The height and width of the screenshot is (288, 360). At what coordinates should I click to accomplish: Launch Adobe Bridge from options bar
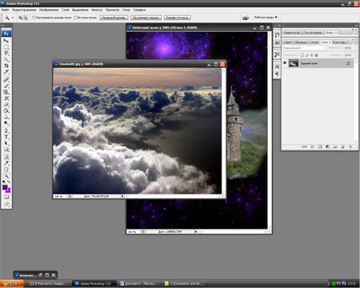[x=246, y=18]
